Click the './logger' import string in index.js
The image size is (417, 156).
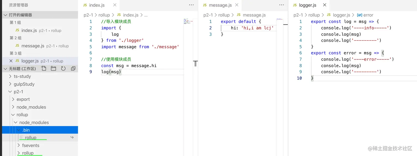(131, 40)
